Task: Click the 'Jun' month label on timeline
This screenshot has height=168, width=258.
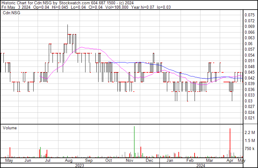Action: [28, 161]
